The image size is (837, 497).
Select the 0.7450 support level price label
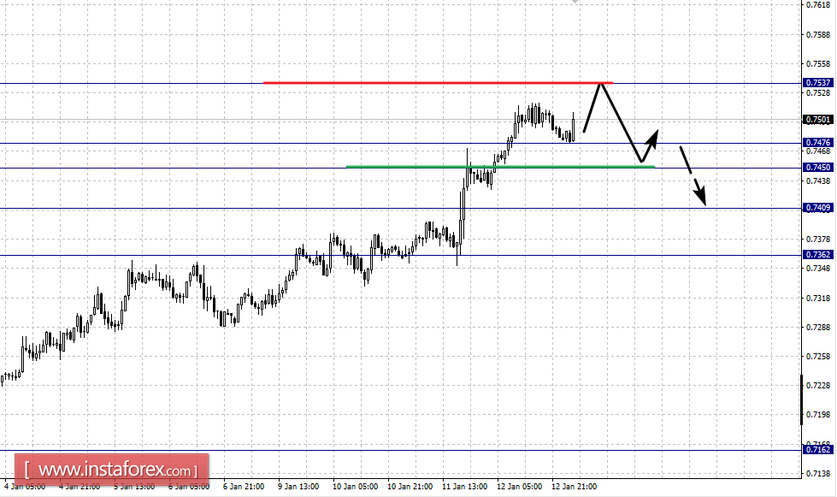pyautogui.click(x=818, y=168)
